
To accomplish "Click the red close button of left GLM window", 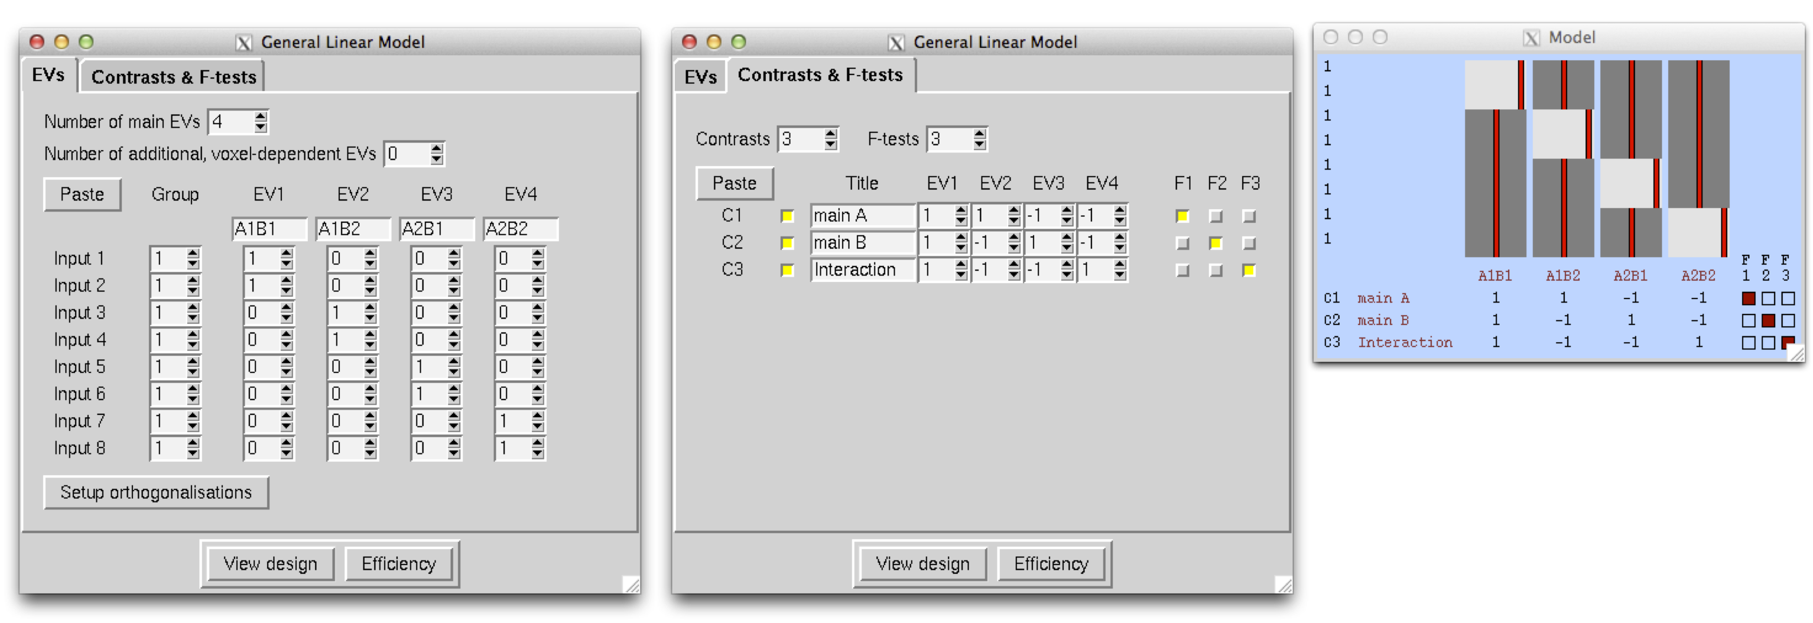I will pyautogui.click(x=37, y=42).
